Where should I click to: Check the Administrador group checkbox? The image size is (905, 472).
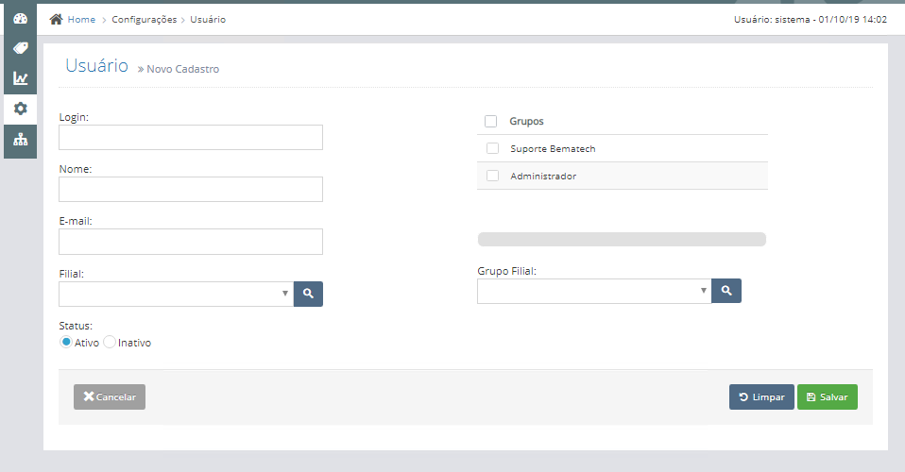[x=492, y=176]
